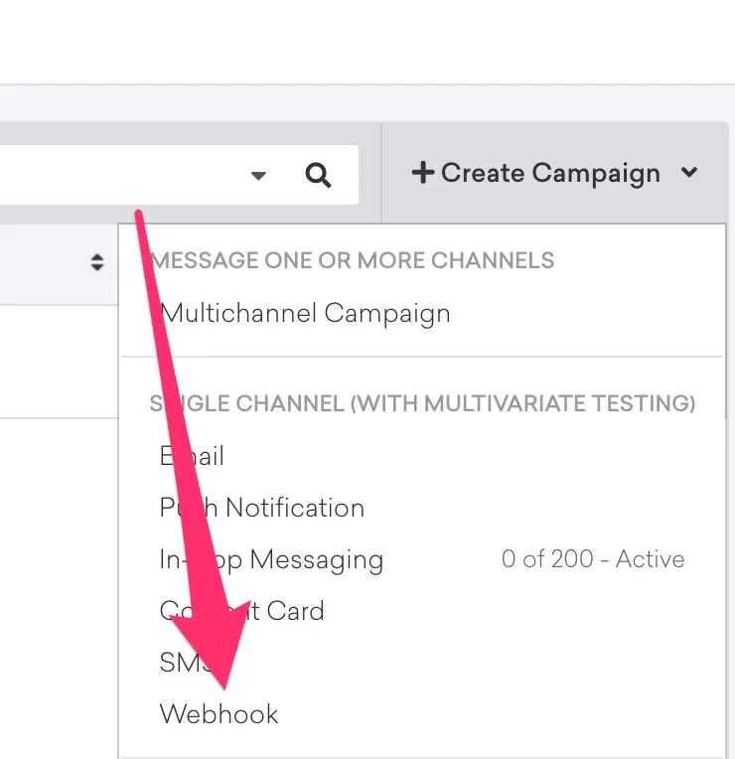Click the empty table row beneath the sort arrows
This screenshot has height=759, width=735.
point(59,362)
